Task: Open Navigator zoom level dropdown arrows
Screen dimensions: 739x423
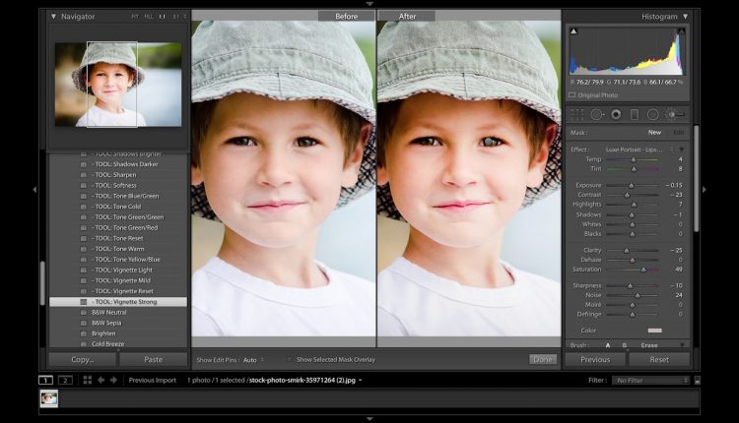Action: coord(185,17)
